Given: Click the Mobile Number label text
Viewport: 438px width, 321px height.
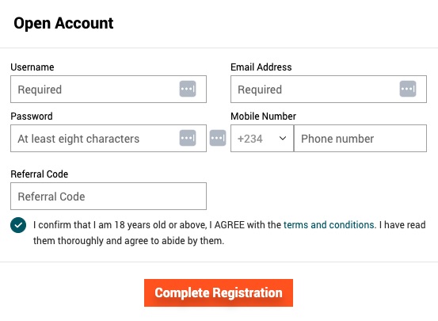Looking at the screenshot, I should click(264, 117).
